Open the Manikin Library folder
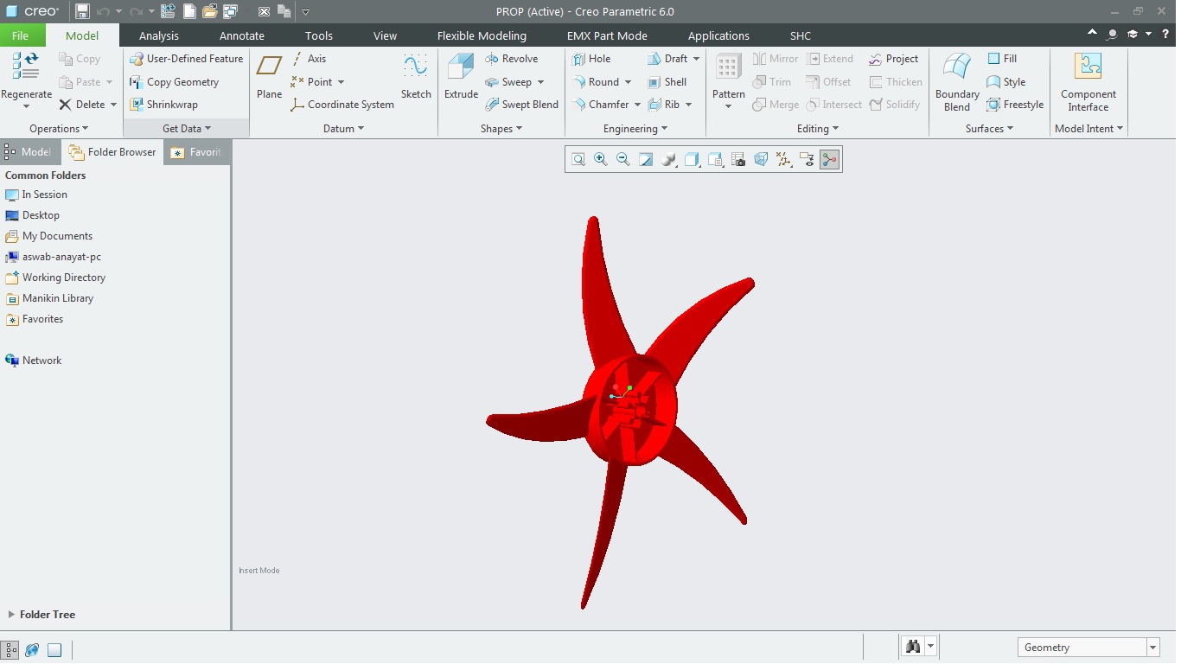 coord(49,298)
